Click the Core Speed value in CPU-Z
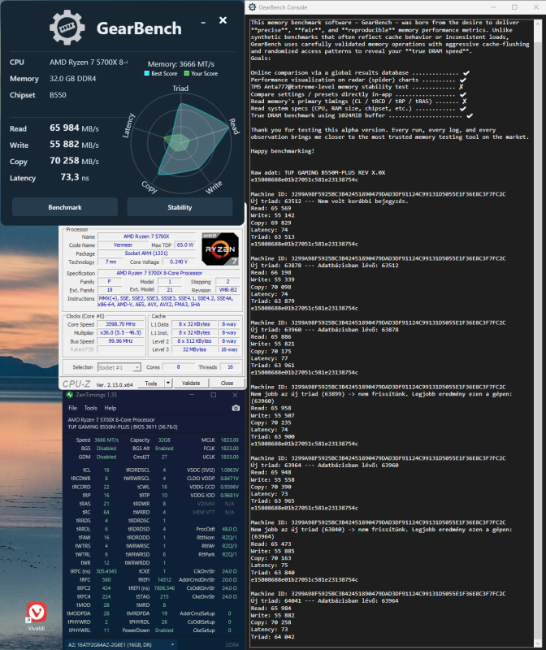Screen dimensions: 546x650 click(x=120, y=324)
